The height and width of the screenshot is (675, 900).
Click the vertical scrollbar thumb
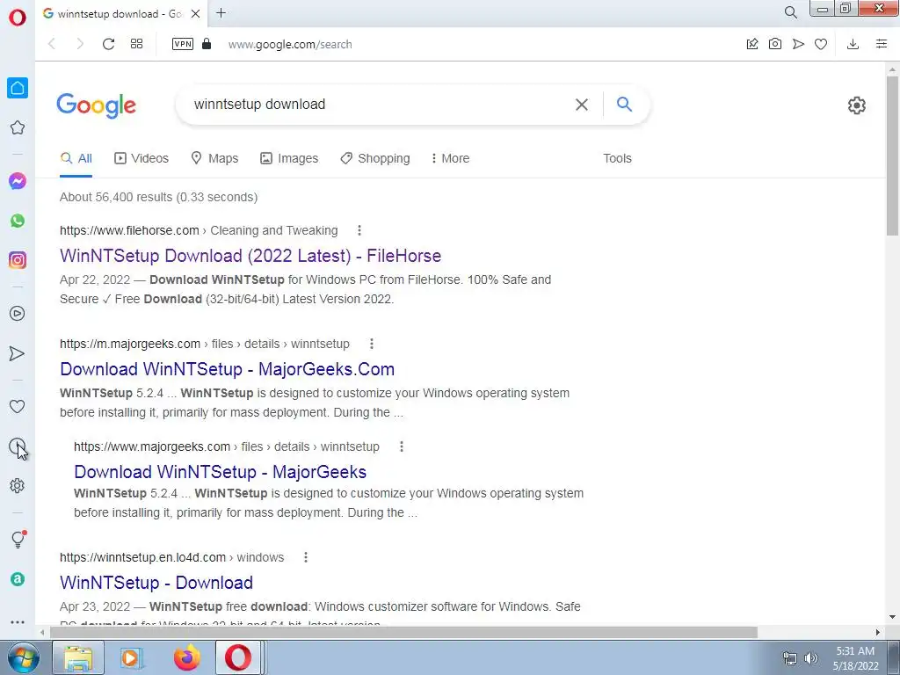coord(892,155)
